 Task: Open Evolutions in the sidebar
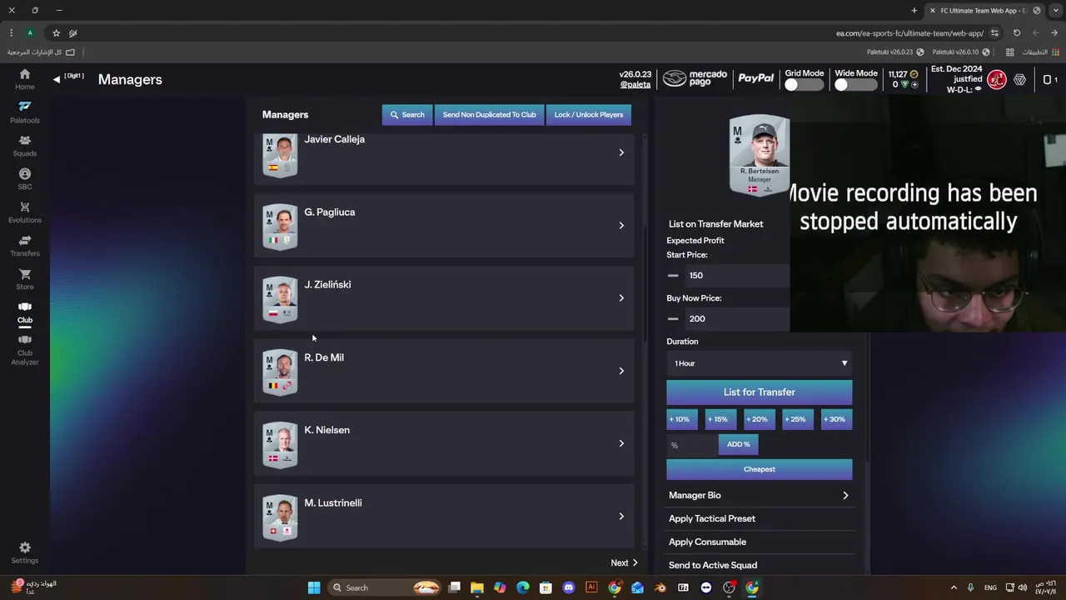25,212
